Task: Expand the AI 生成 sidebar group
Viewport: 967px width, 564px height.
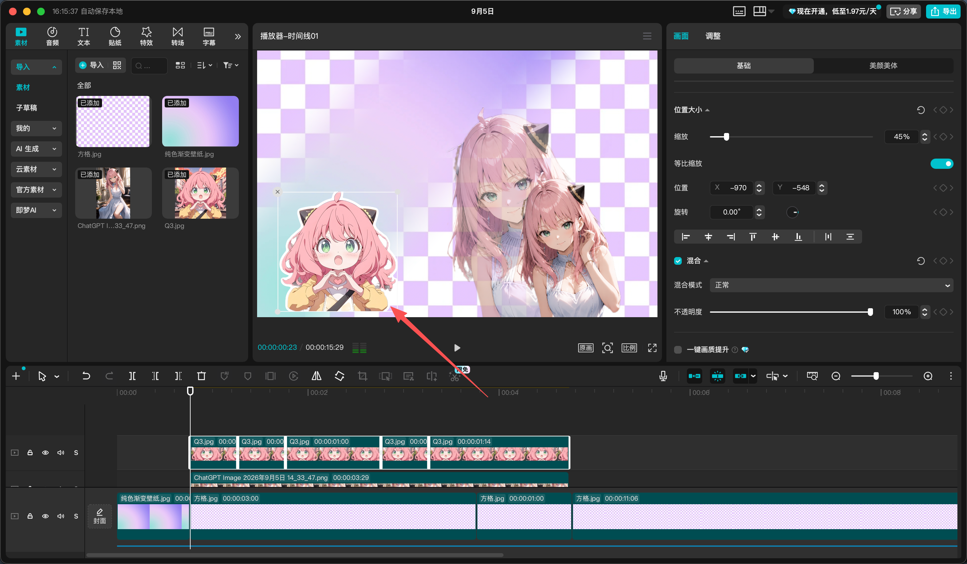Action: coord(36,148)
